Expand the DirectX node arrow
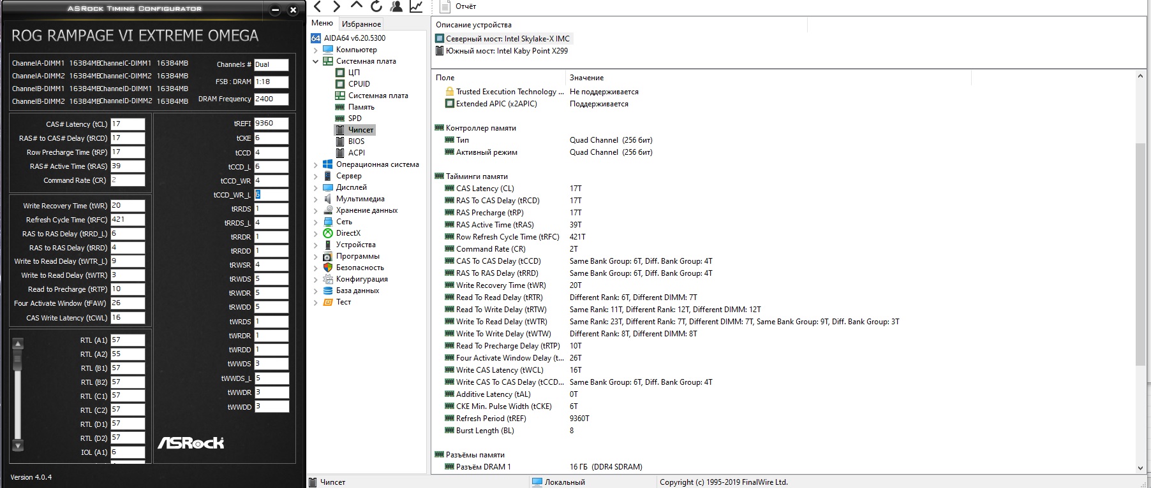Viewport: 1151px width, 488px height. 315,233
